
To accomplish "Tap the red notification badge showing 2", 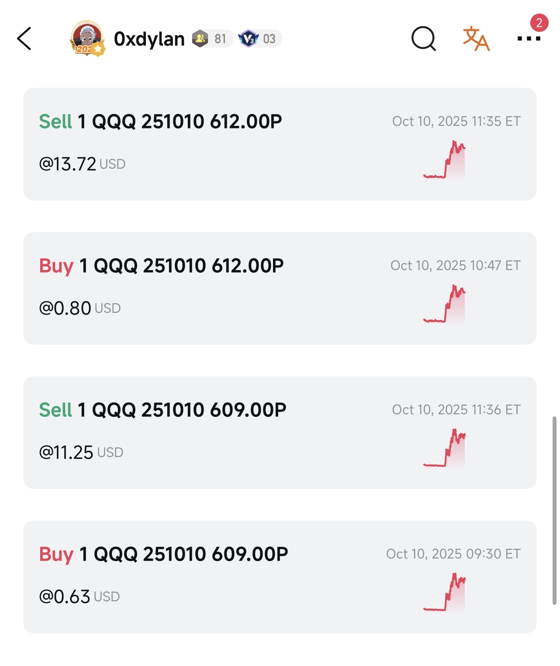I will pyautogui.click(x=539, y=23).
